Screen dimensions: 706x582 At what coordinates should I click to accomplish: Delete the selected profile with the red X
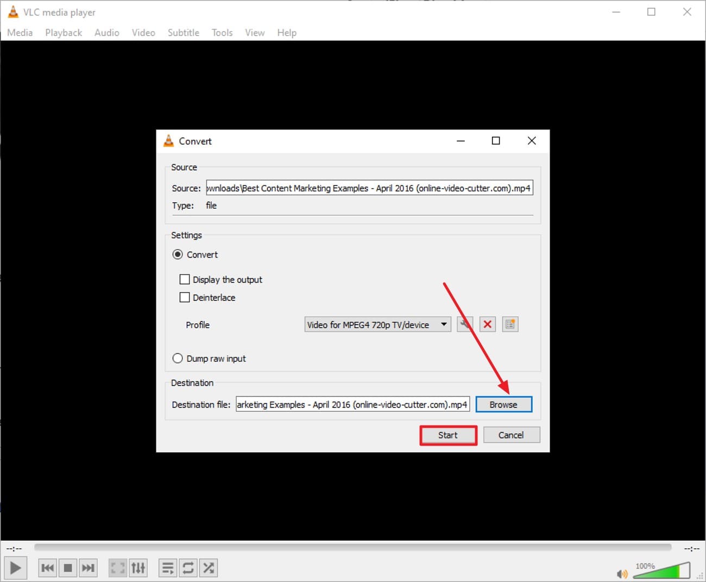pyautogui.click(x=487, y=324)
